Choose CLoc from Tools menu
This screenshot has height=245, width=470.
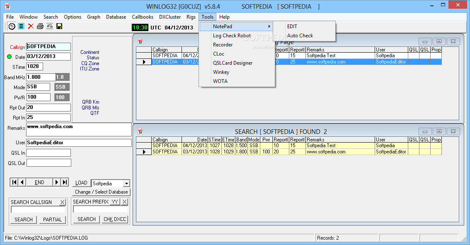(x=237, y=53)
